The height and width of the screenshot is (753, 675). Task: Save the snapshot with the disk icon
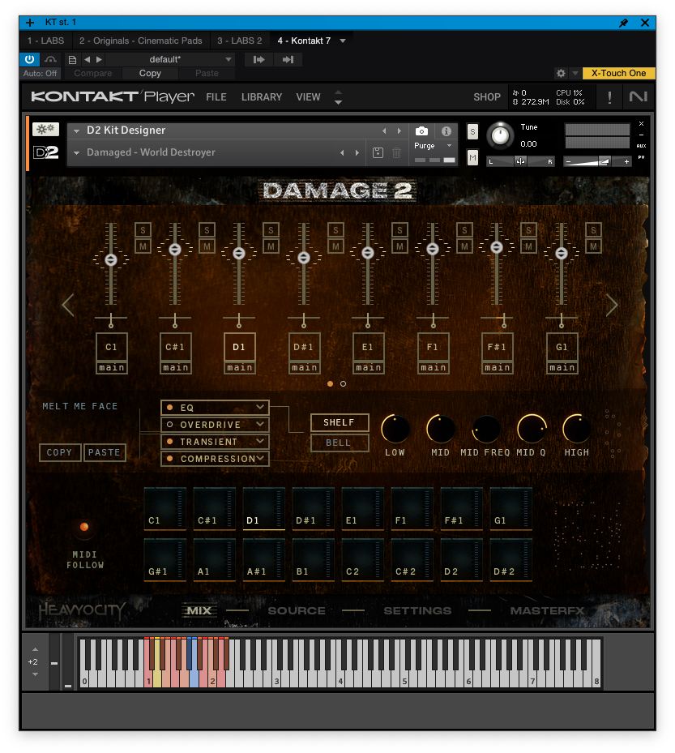[x=378, y=152]
